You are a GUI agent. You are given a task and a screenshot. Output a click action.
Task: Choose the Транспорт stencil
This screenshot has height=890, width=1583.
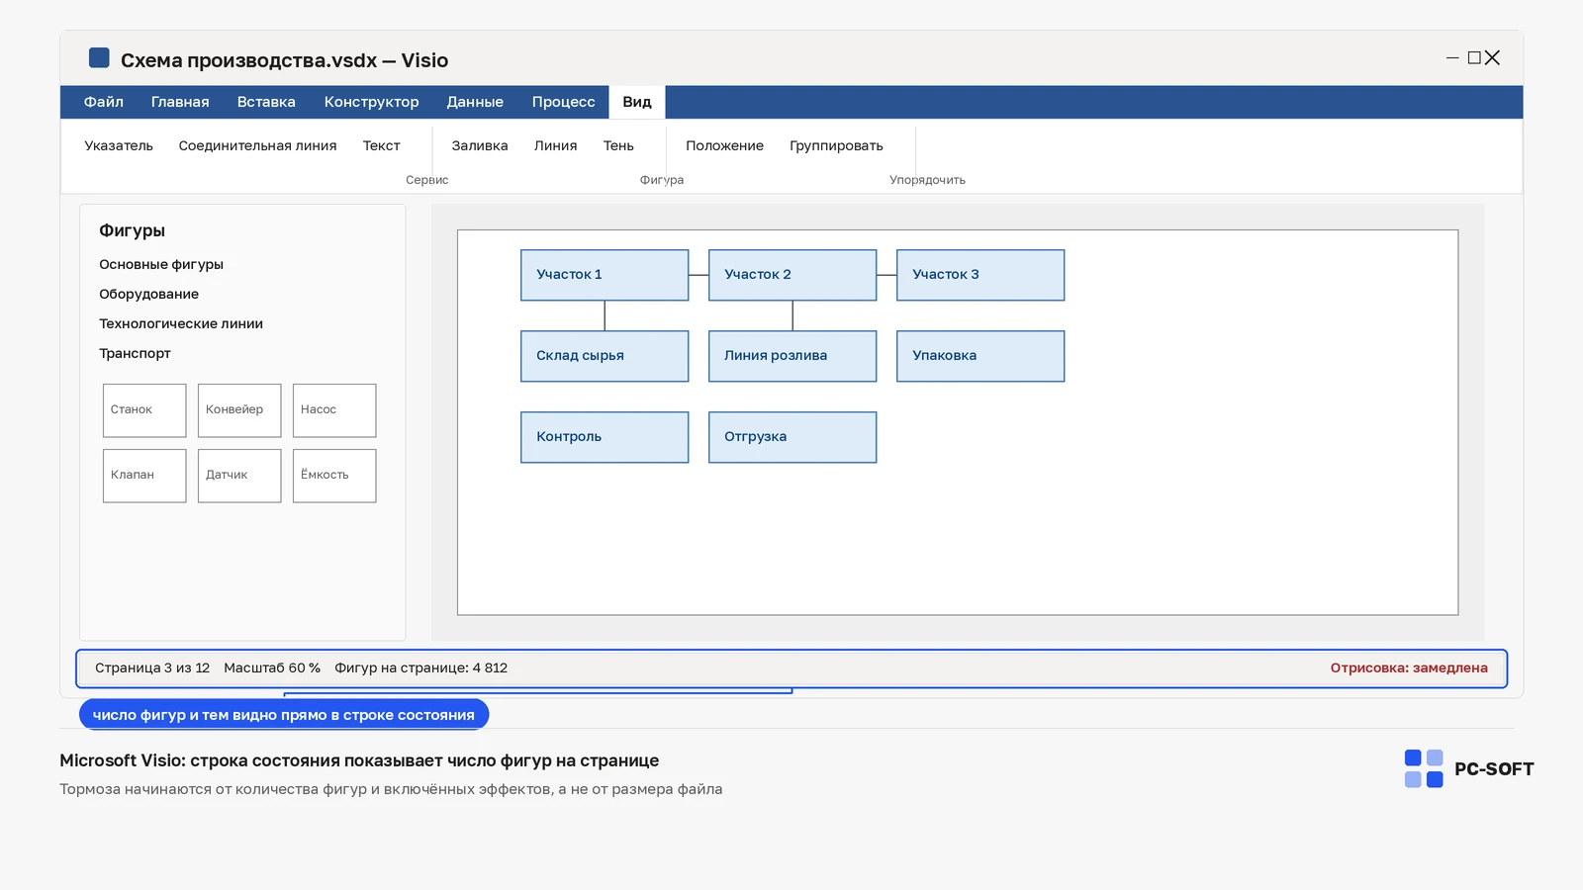tap(135, 353)
